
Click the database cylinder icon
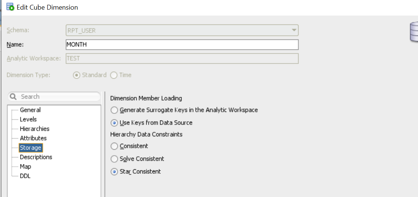pos(414,32)
